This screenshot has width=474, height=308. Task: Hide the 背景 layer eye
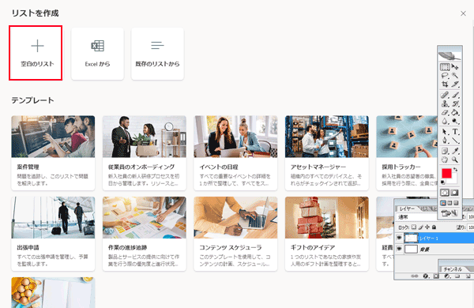[x=399, y=249]
